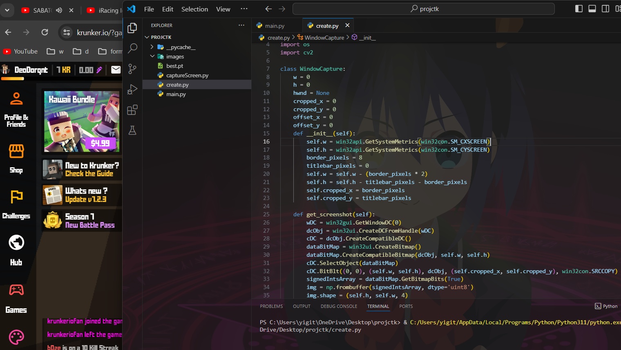Click the Explorer files icon
The image size is (621, 350).
132,28
